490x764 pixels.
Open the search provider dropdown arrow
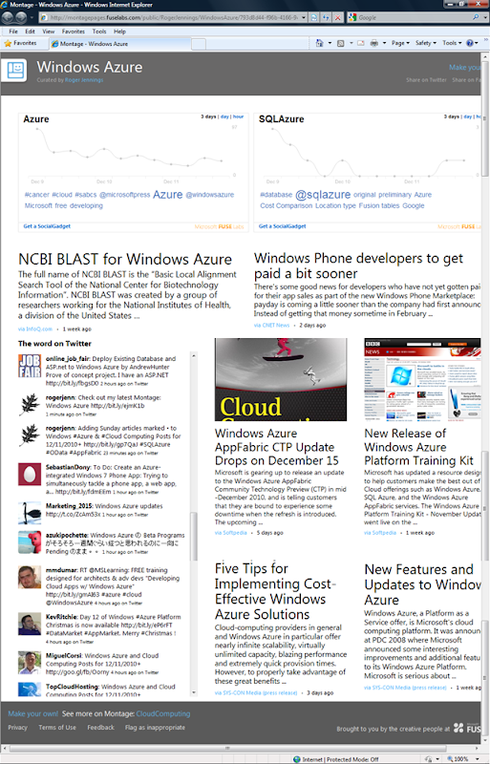(486, 17)
